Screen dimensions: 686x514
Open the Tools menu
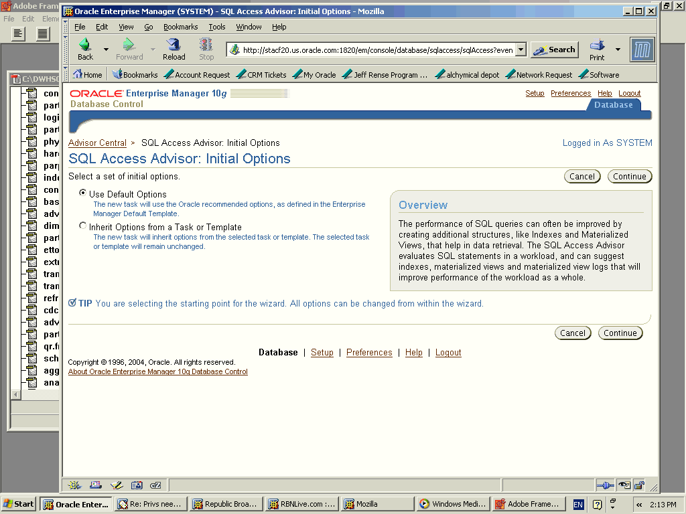[x=216, y=27]
